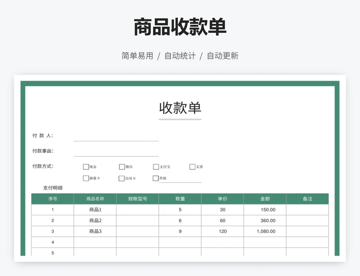Click amount cell showing 1,080.00
Screen dimensions: 360x276
click(265, 231)
